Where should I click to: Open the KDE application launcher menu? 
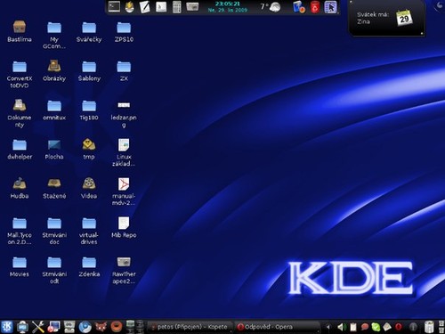click(6, 327)
